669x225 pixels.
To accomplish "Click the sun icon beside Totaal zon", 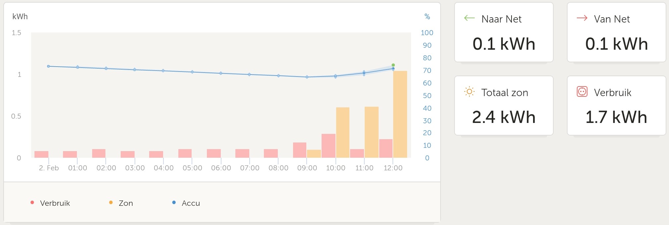I will pyautogui.click(x=469, y=91).
